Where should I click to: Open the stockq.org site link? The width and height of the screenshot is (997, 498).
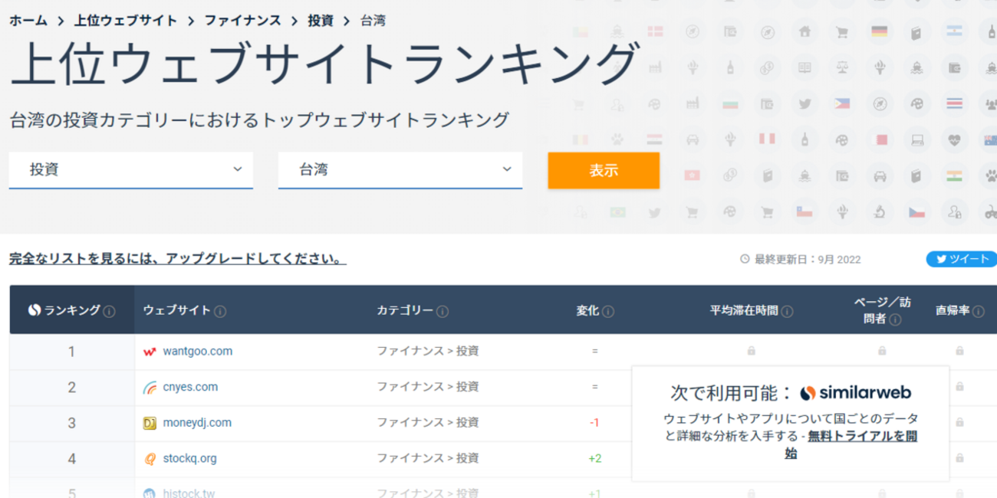[x=190, y=459]
